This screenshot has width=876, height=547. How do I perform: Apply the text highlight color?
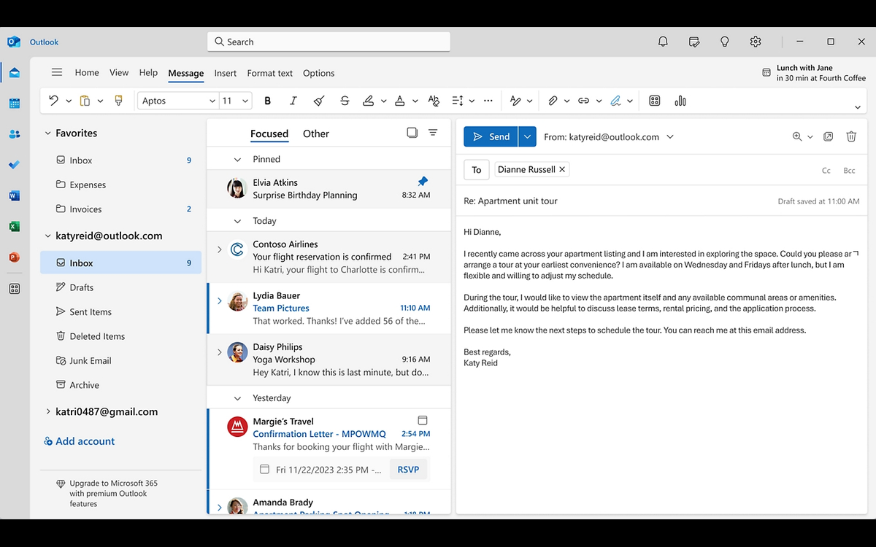click(x=369, y=101)
